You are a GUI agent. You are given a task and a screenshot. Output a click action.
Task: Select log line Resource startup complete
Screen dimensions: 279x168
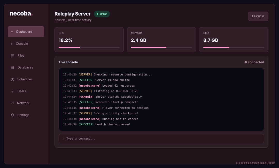point(100,102)
